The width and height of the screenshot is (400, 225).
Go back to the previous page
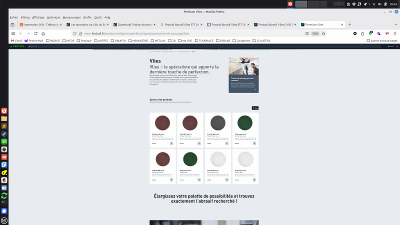point(21,34)
